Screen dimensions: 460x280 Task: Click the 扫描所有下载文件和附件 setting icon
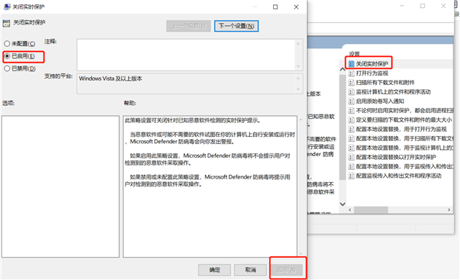click(x=351, y=83)
